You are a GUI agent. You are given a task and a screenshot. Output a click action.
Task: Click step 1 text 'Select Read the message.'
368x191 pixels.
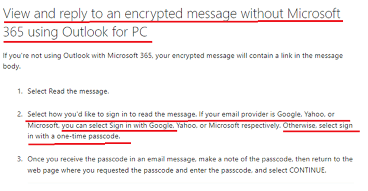point(68,91)
